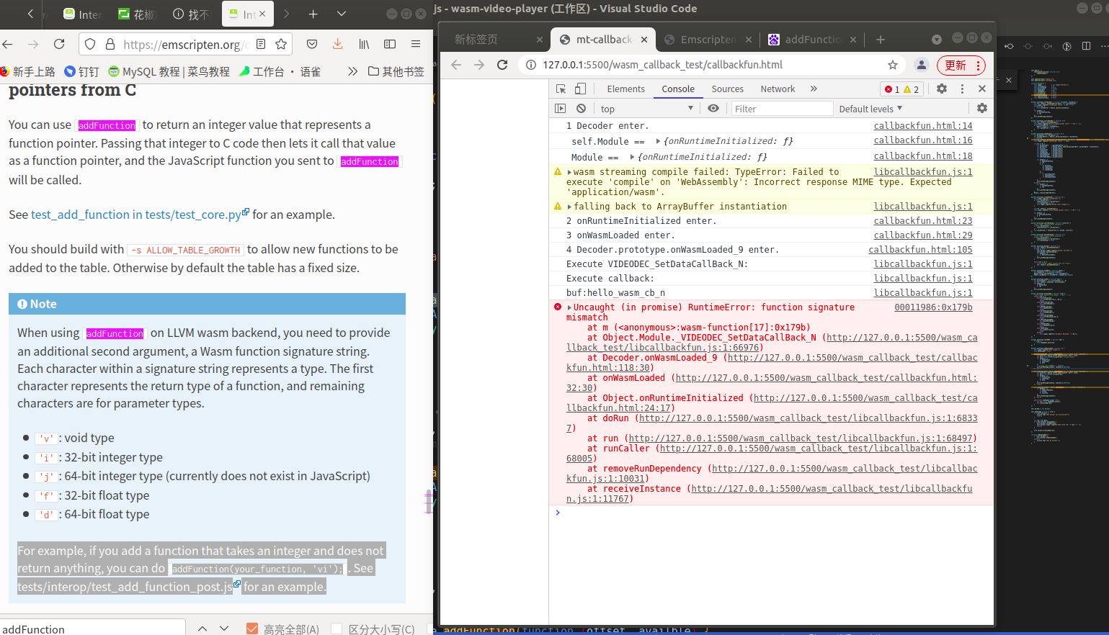Expand the wasm streaming compile failed warning
Viewport: 1109px width, 635px height.
pyautogui.click(x=571, y=171)
